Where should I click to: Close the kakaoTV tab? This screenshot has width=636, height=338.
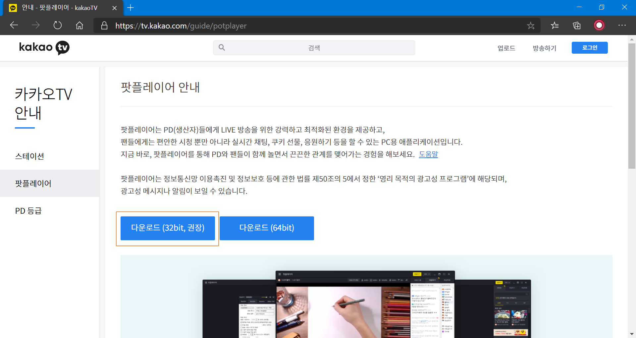coord(115,8)
